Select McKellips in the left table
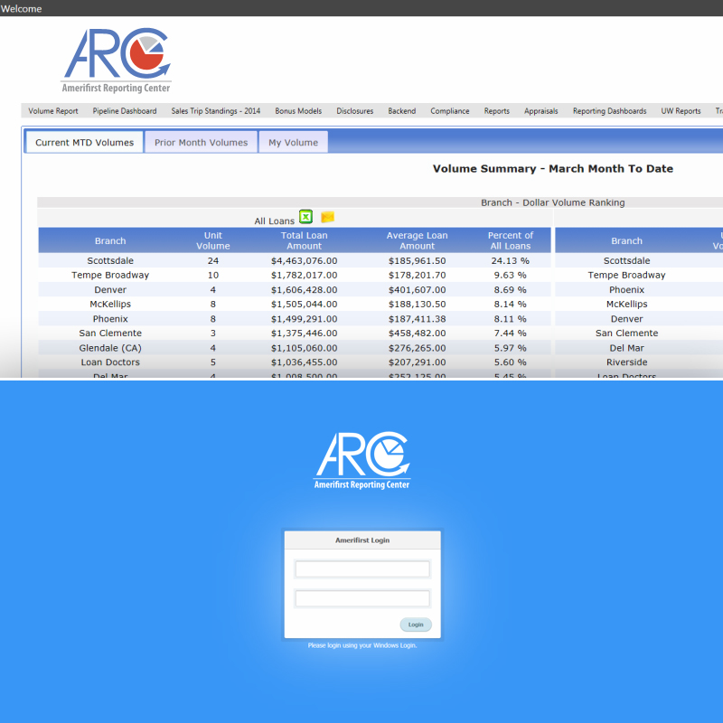Image resolution: width=723 pixels, height=723 pixels. (110, 304)
